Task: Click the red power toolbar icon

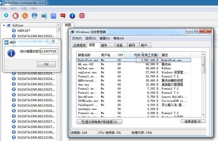Action: 82,16
